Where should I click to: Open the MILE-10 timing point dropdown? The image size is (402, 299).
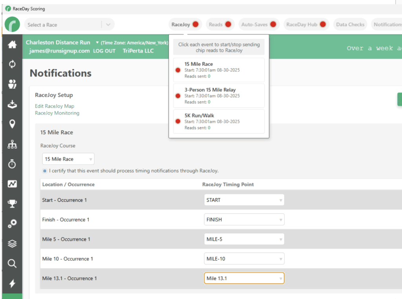[x=244, y=259]
